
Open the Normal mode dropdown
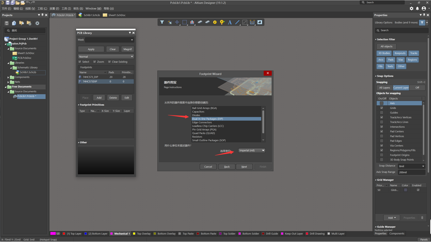[x=106, y=57]
